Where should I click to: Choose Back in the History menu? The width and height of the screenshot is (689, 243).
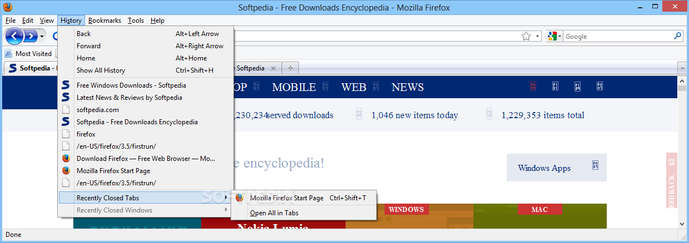pyautogui.click(x=146, y=34)
